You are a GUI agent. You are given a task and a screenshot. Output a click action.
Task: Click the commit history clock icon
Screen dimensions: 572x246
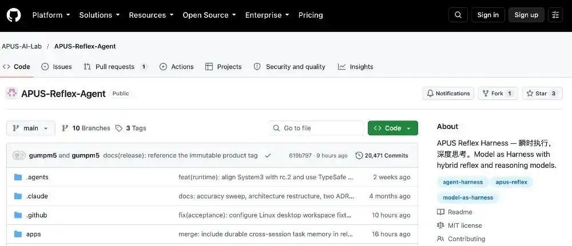coord(359,155)
